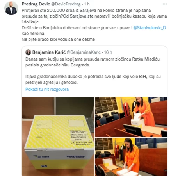Image resolution: width=171 pixels, height=176 pixels.
Task: Click 'Pokaži tu nit razgovora' link
Action: tap(47, 89)
